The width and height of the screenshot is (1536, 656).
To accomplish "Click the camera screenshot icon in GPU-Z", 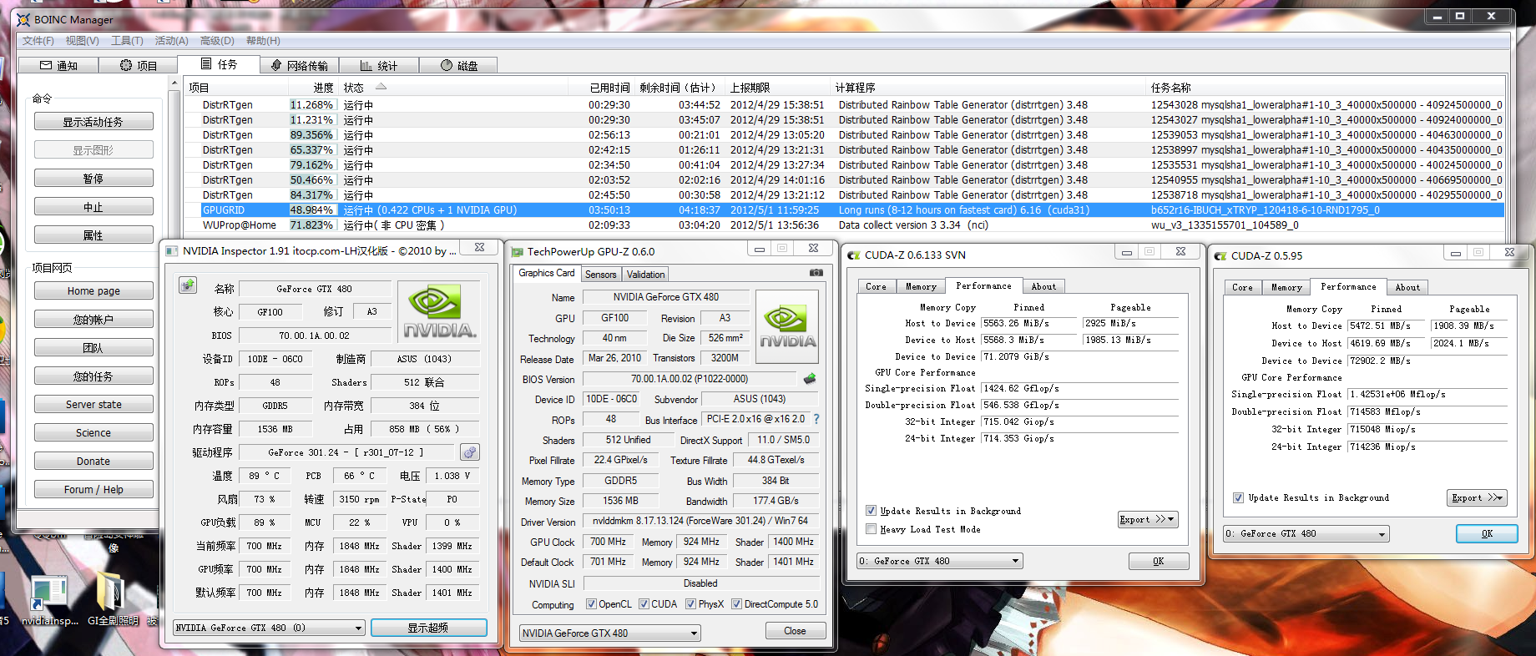I will click(816, 273).
